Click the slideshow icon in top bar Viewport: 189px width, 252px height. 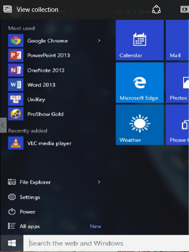(x=185, y=9)
